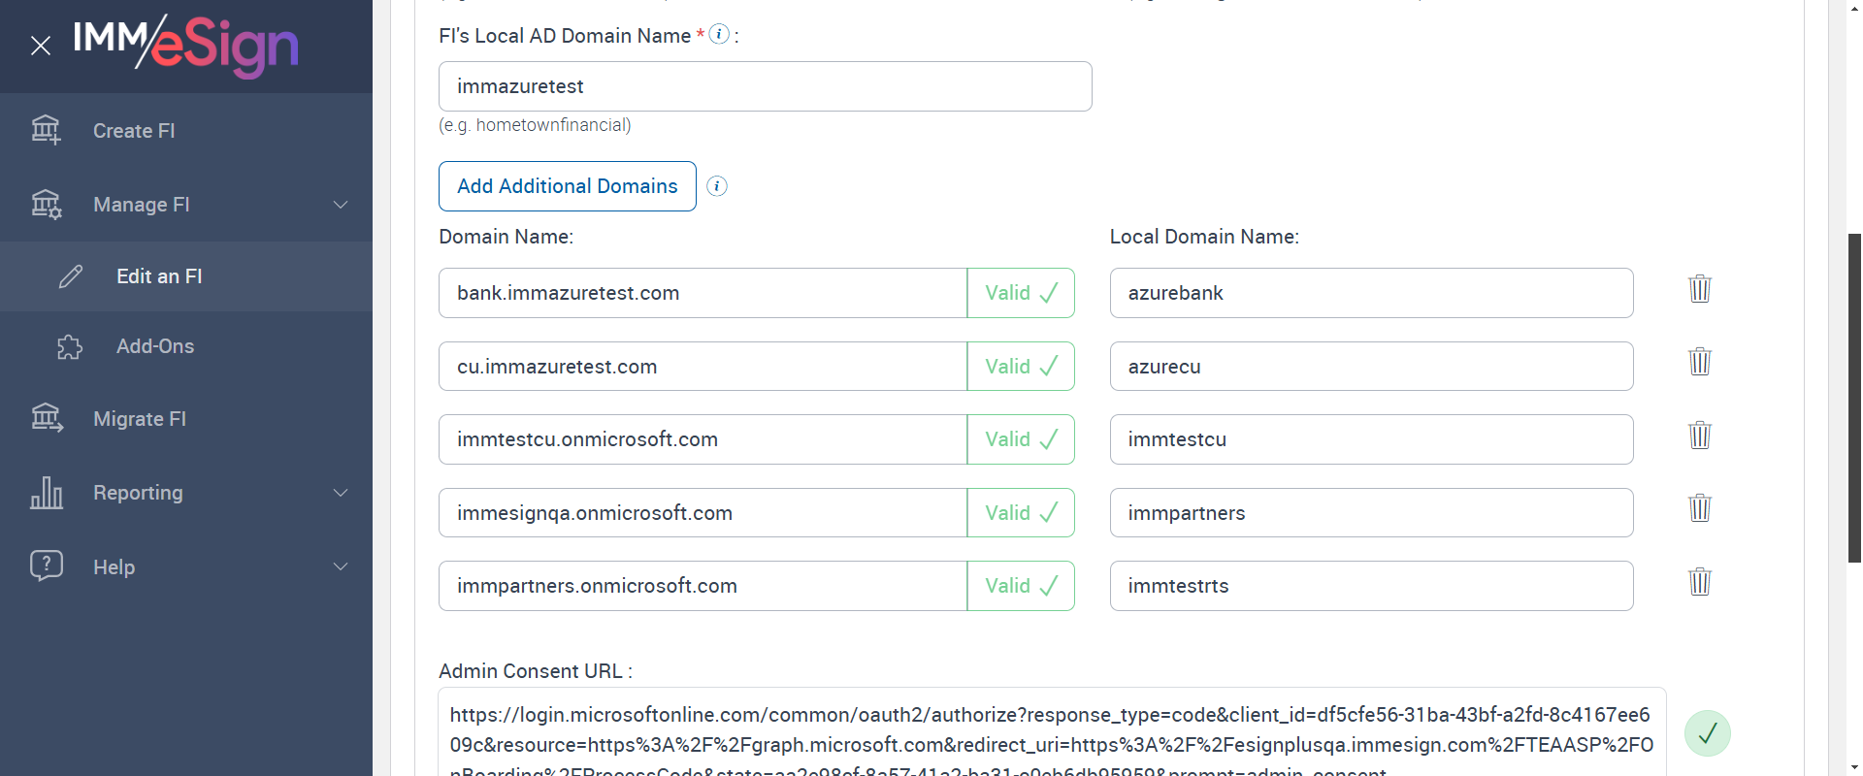1863x776 pixels.
Task: Expand the Reporting section chevron
Action: [341, 493]
